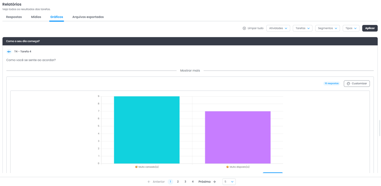Expand the Atividades filter dropdown

[x=278, y=28]
